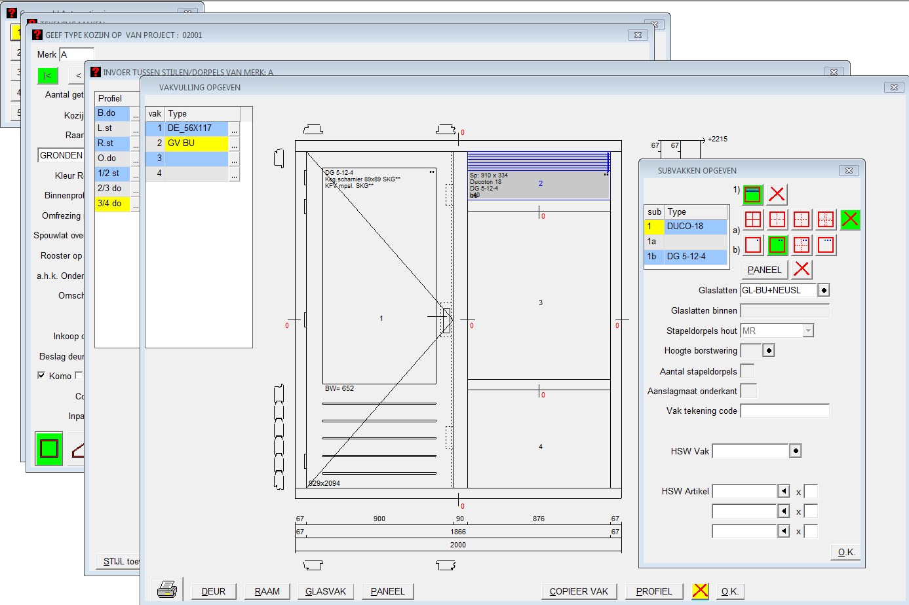The height and width of the screenshot is (605, 909).
Task: Click the yellow cancel X next to PROFIEL
Action: point(700,591)
